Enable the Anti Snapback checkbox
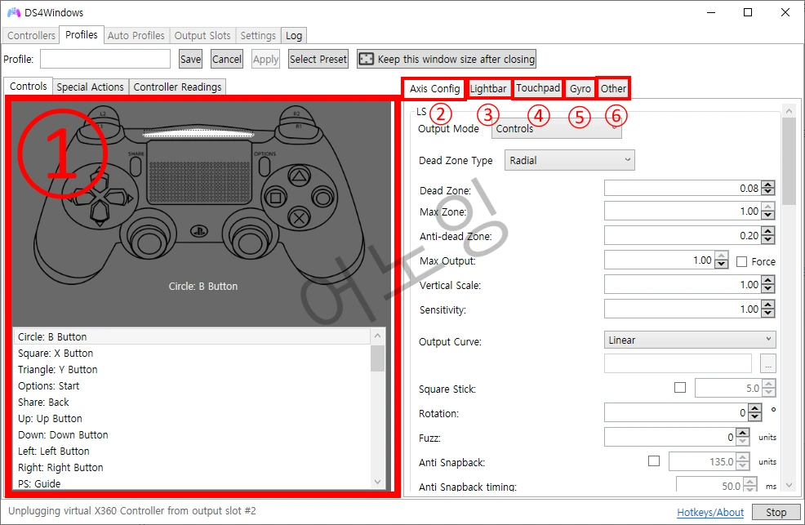 pyautogui.click(x=653, y=460)
